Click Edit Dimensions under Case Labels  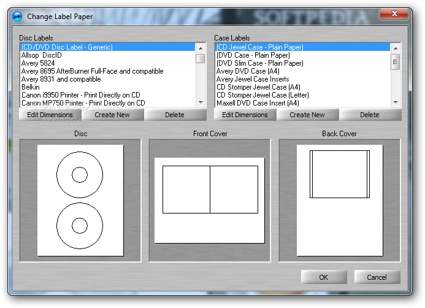[x=245, y=115]
